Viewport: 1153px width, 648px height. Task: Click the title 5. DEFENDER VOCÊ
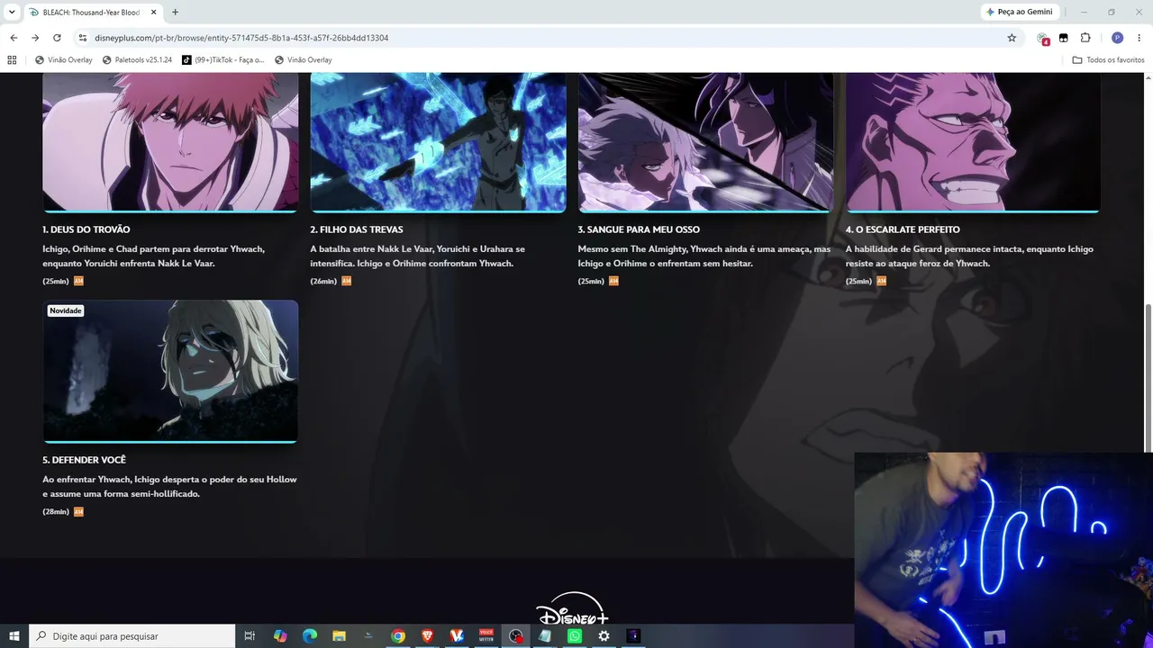85,460
